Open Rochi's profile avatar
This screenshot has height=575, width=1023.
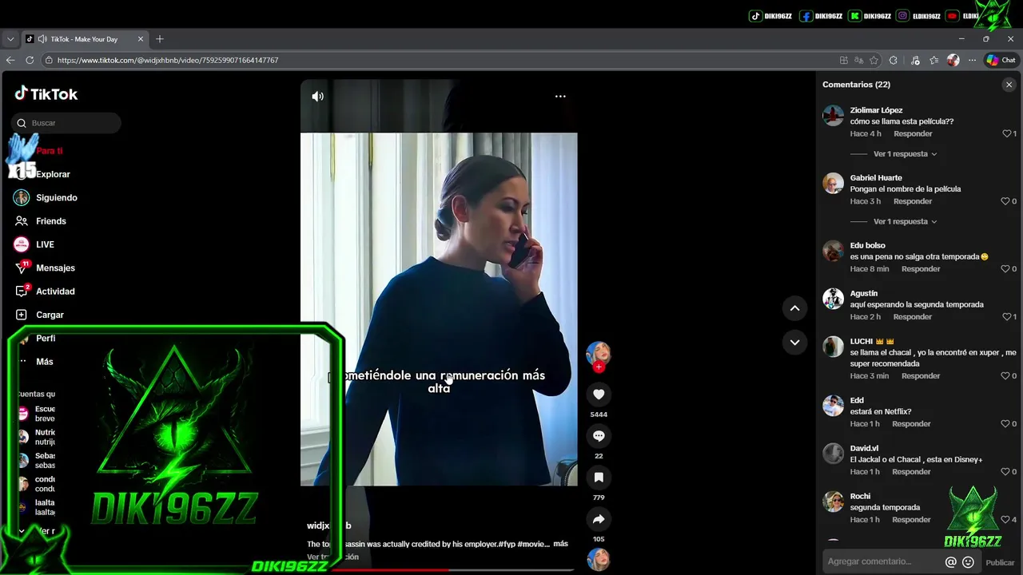click(833, 502)
